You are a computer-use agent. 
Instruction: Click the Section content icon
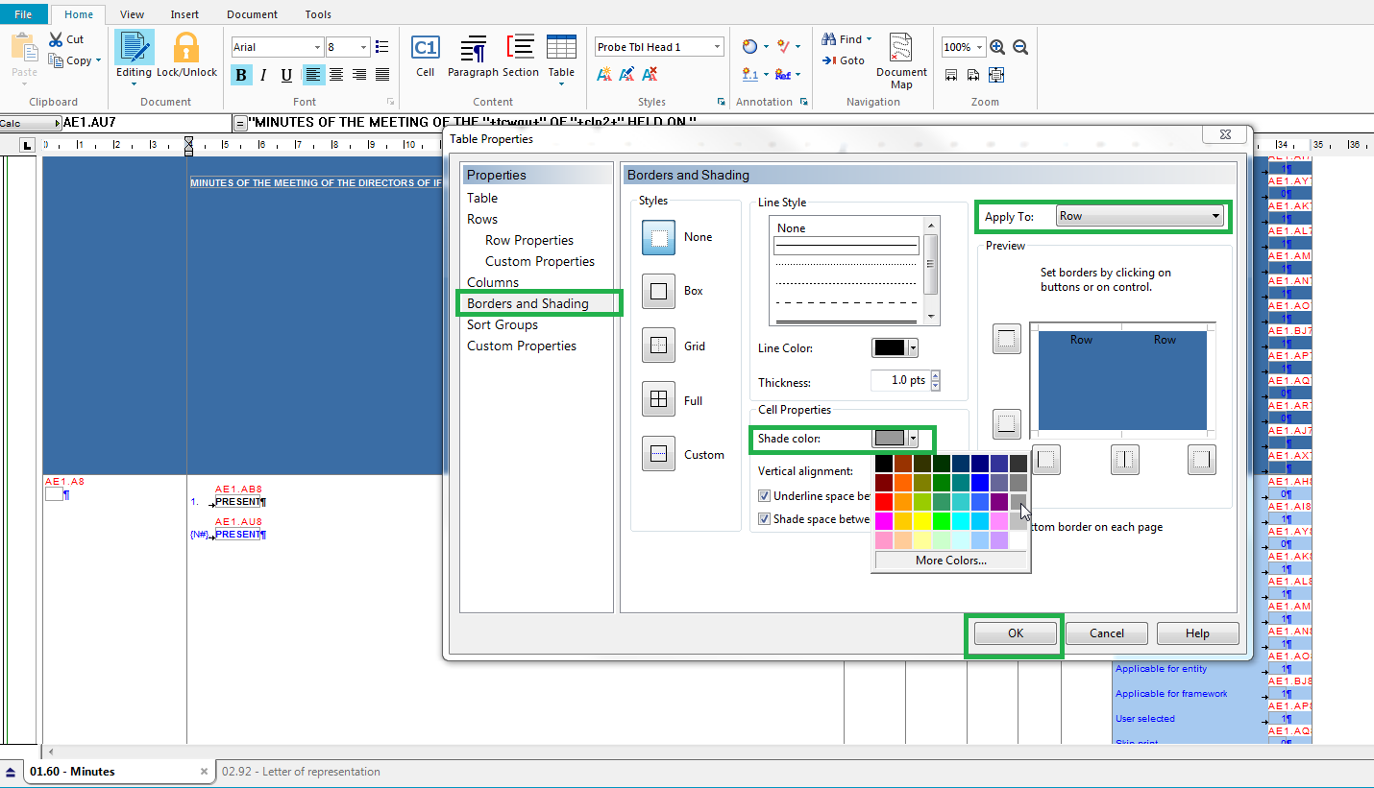520,48
